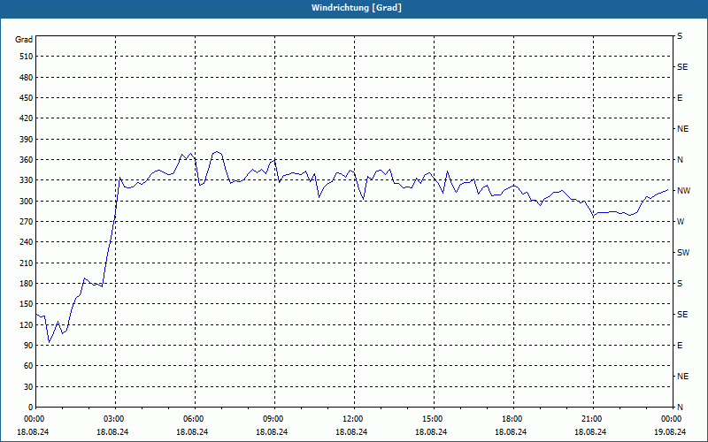The height and width of the screenshot is (442, 708).
Task: Pick the '330' y-axis tick label
Action: pos(27,180)
